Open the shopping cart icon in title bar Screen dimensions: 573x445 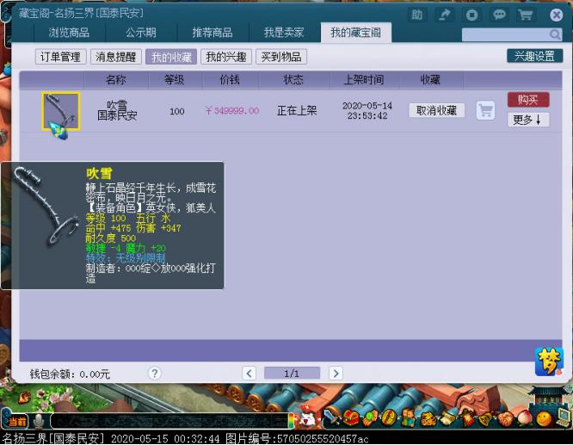(x=526, y=15)
